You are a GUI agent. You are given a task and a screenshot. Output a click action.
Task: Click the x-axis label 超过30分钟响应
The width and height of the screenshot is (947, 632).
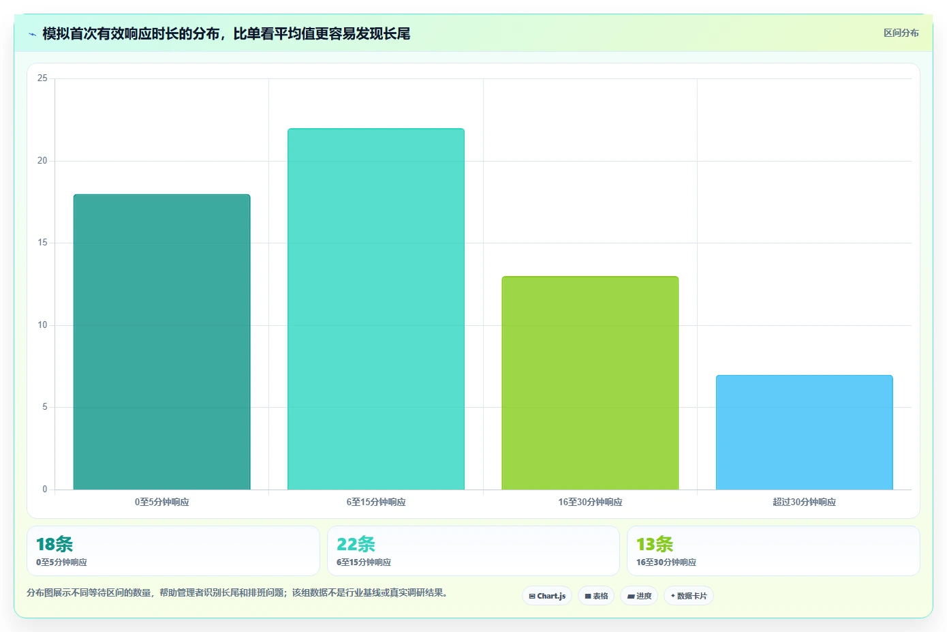click(x=804, y=502)
